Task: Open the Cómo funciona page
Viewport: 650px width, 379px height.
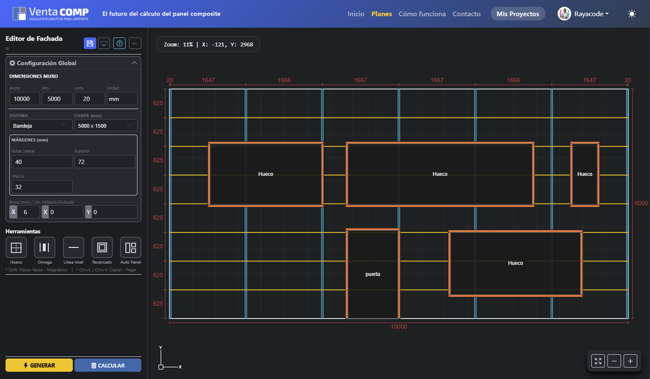Action: 422,14
